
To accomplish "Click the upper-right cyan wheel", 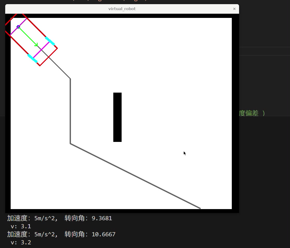I will tap(50, 41).
